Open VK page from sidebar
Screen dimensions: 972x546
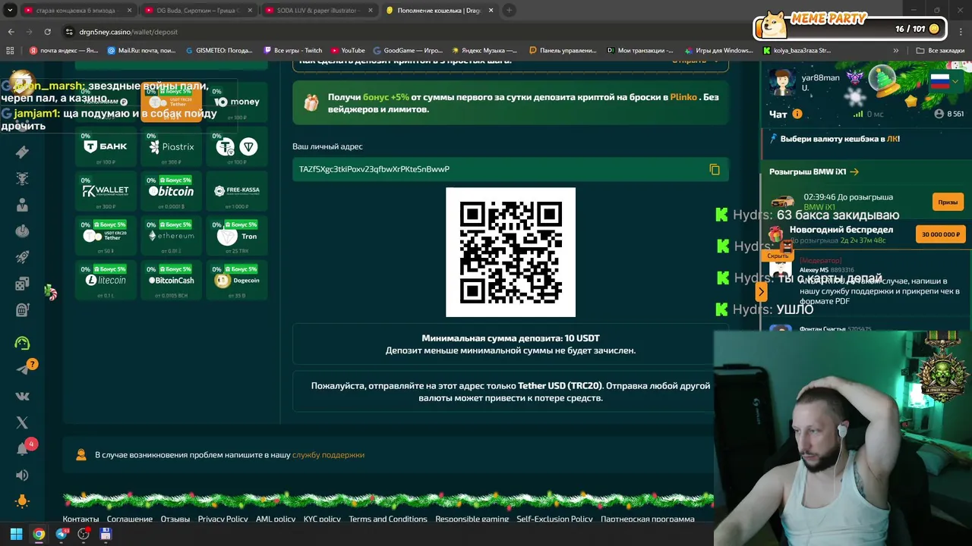pyautogui.click(x=22, y=396)
